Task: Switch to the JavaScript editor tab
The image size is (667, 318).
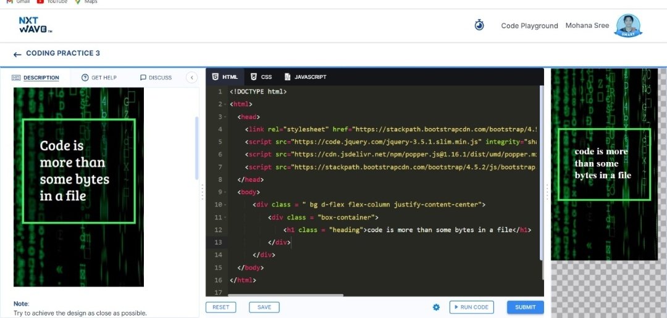Action: click(306, 77)
